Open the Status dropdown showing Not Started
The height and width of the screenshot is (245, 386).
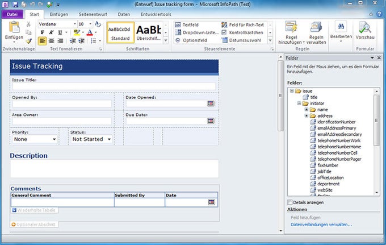click(x=109, y=139)
